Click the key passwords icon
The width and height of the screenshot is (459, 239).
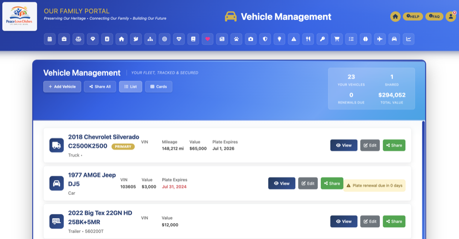[322, 39]
